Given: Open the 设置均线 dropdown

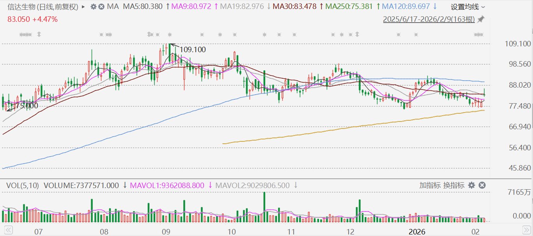Looking at the screenshot, I should click(x=468, y=7).
